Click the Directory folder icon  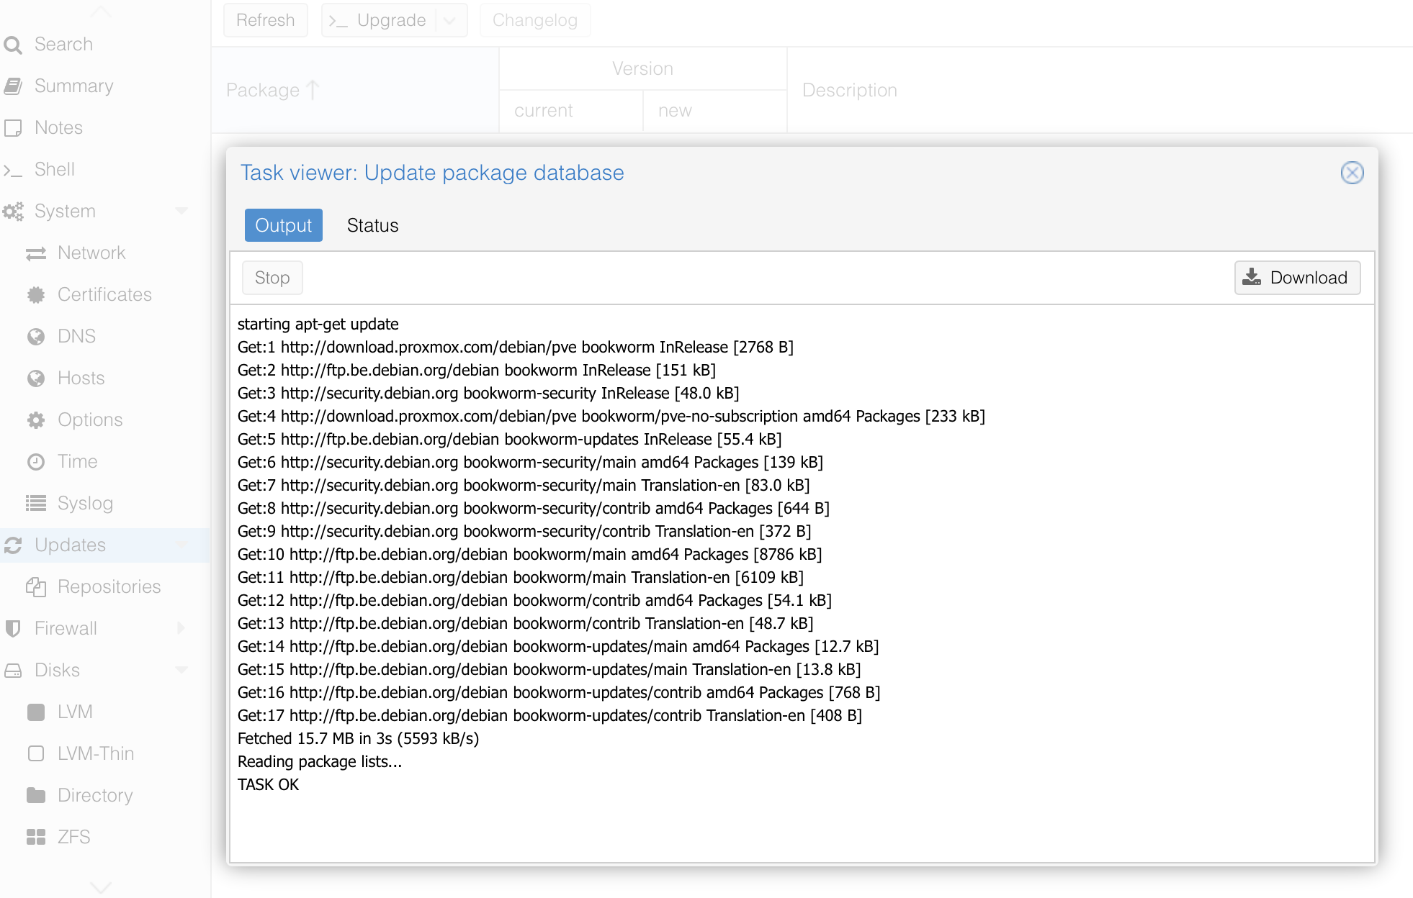(36, 796)
